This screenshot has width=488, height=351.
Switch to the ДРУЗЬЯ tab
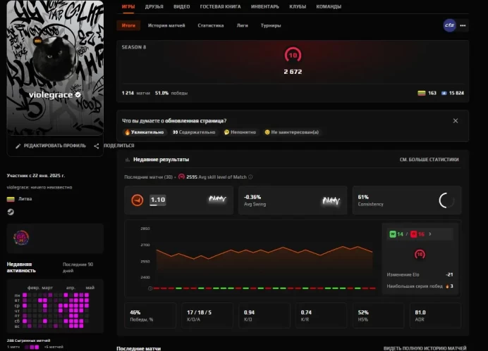pos(154,6)
